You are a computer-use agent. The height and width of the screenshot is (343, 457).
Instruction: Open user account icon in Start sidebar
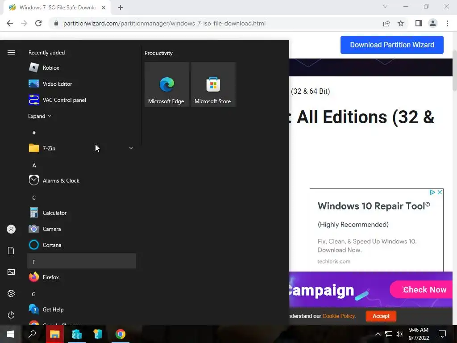(x=11, y=229)
